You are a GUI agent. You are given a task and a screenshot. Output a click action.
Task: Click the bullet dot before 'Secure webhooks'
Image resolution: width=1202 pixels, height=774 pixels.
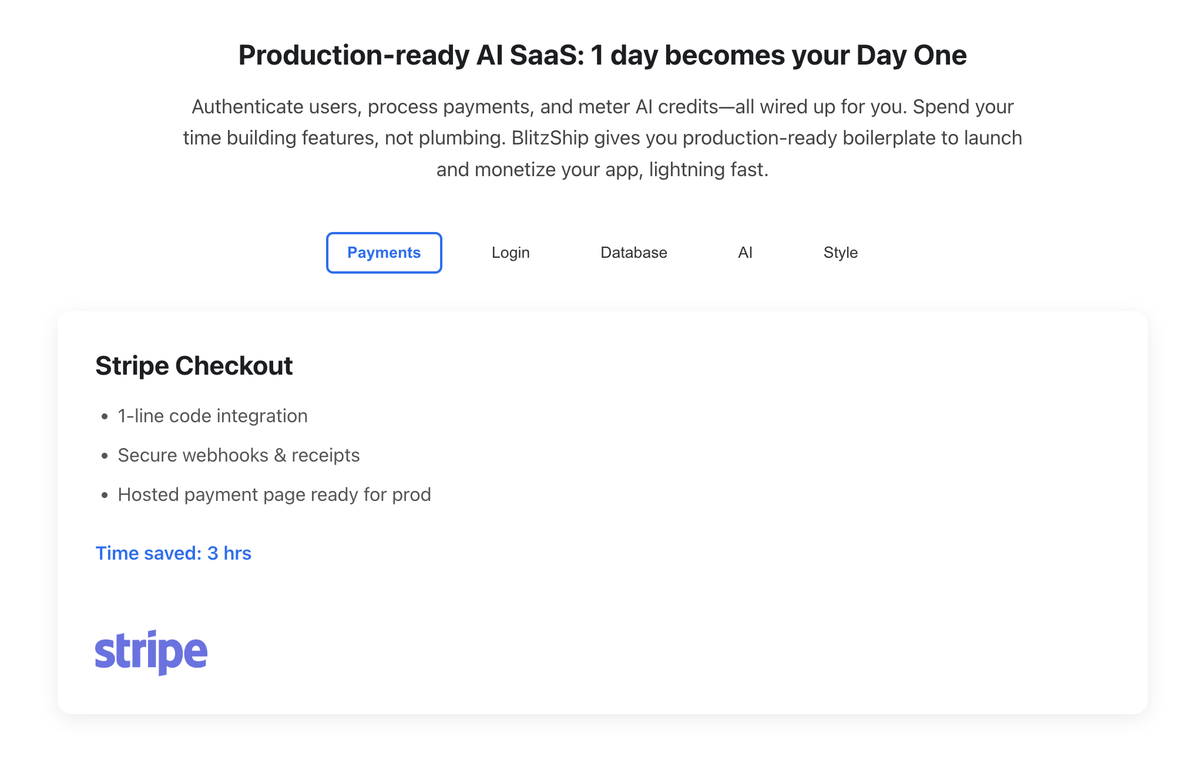(x=105, y=456)
